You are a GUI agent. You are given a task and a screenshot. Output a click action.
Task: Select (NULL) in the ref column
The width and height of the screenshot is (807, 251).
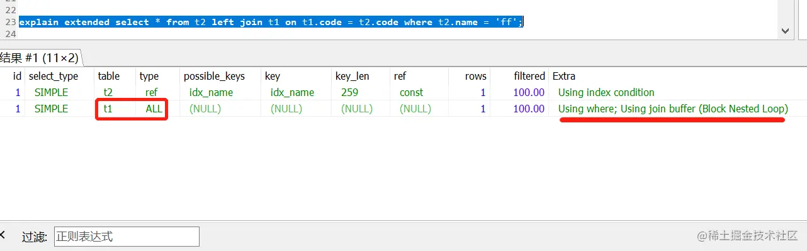click(415, 109)
